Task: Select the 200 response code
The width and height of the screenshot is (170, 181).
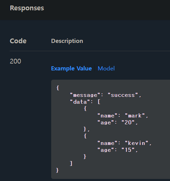Action: click(15, 61)
